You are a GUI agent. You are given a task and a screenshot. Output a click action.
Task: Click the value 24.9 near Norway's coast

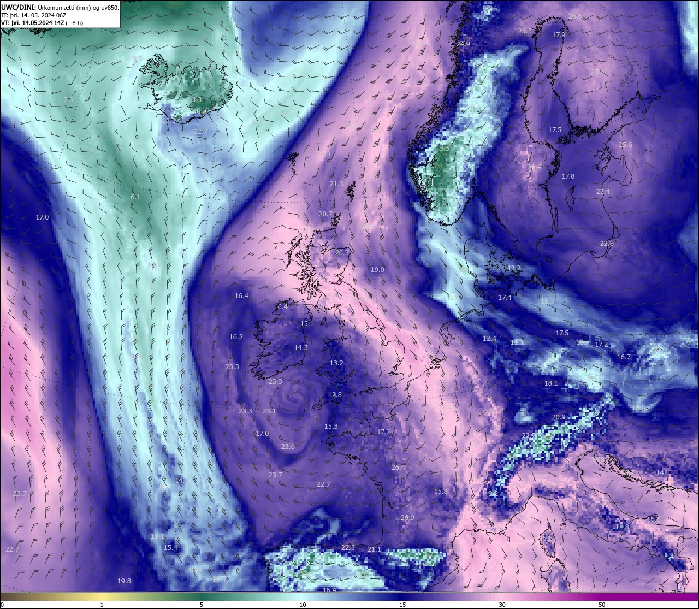[463, 44]
